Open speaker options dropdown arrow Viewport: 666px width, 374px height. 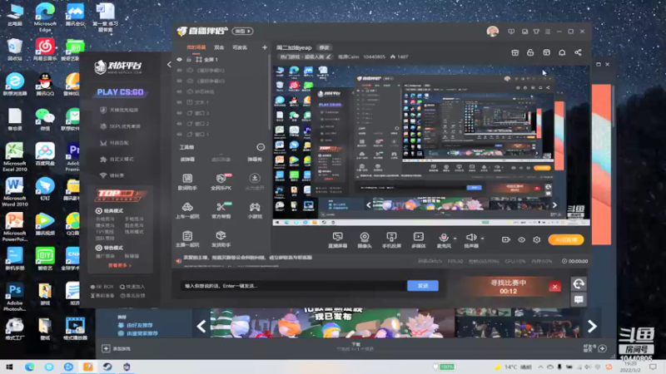click(482, 239)
